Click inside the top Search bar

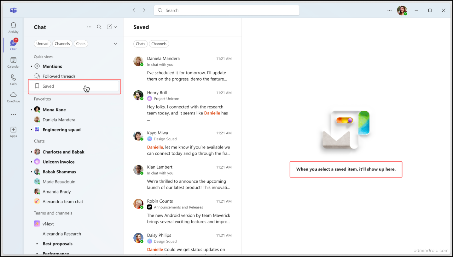(x=226, y=10)
